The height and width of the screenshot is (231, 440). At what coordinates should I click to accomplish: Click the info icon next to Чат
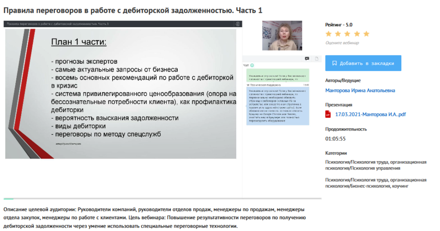pyautogui.click(x=252, y=65)
